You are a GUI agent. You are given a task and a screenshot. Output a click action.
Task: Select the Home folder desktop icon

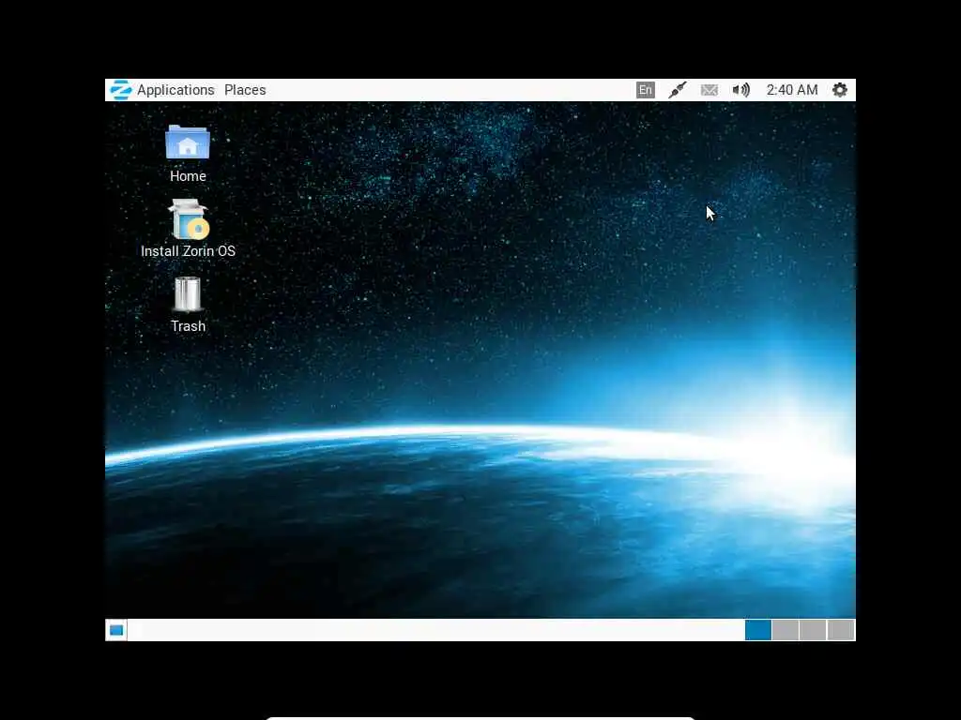(188, 154)
